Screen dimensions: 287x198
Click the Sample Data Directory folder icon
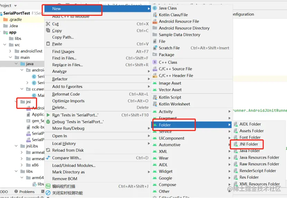[155, 34]
